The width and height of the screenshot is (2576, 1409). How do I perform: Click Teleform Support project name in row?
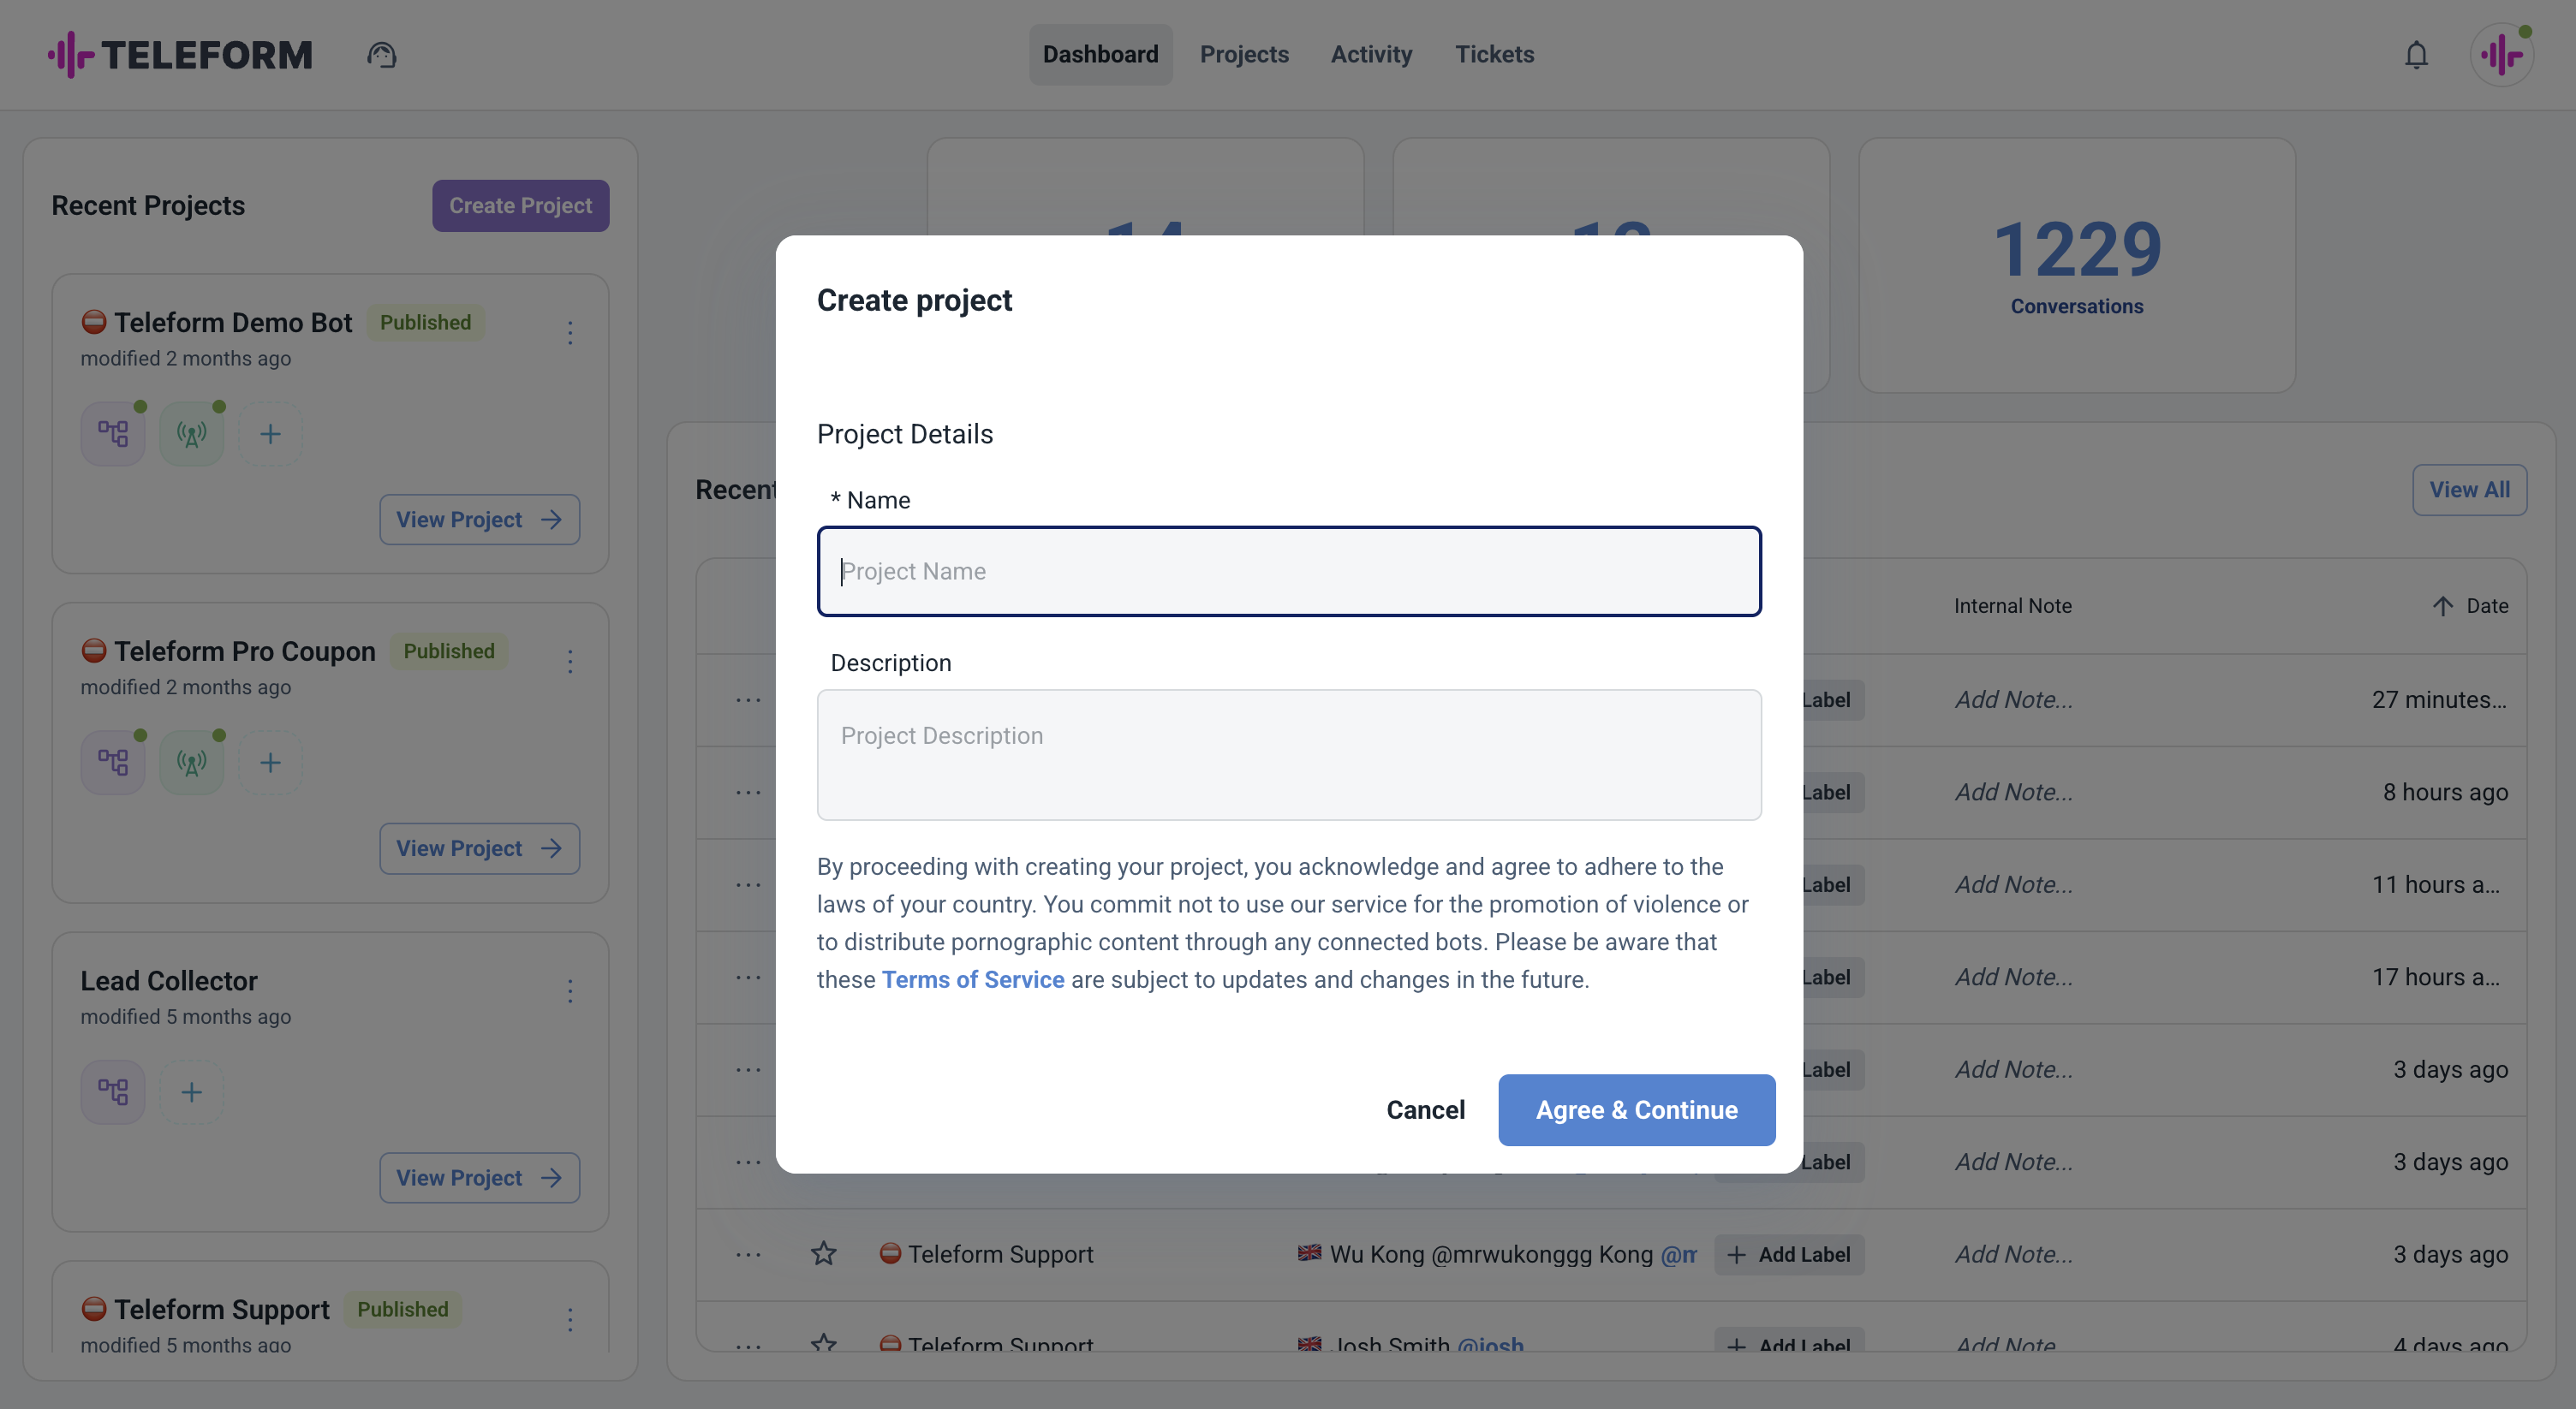[x=1000, y=1254]
